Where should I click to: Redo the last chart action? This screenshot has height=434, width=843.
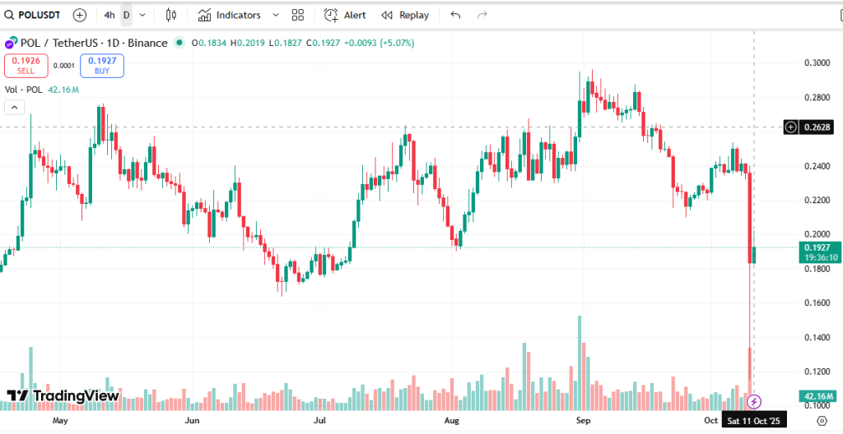click(x=482, y=15)
